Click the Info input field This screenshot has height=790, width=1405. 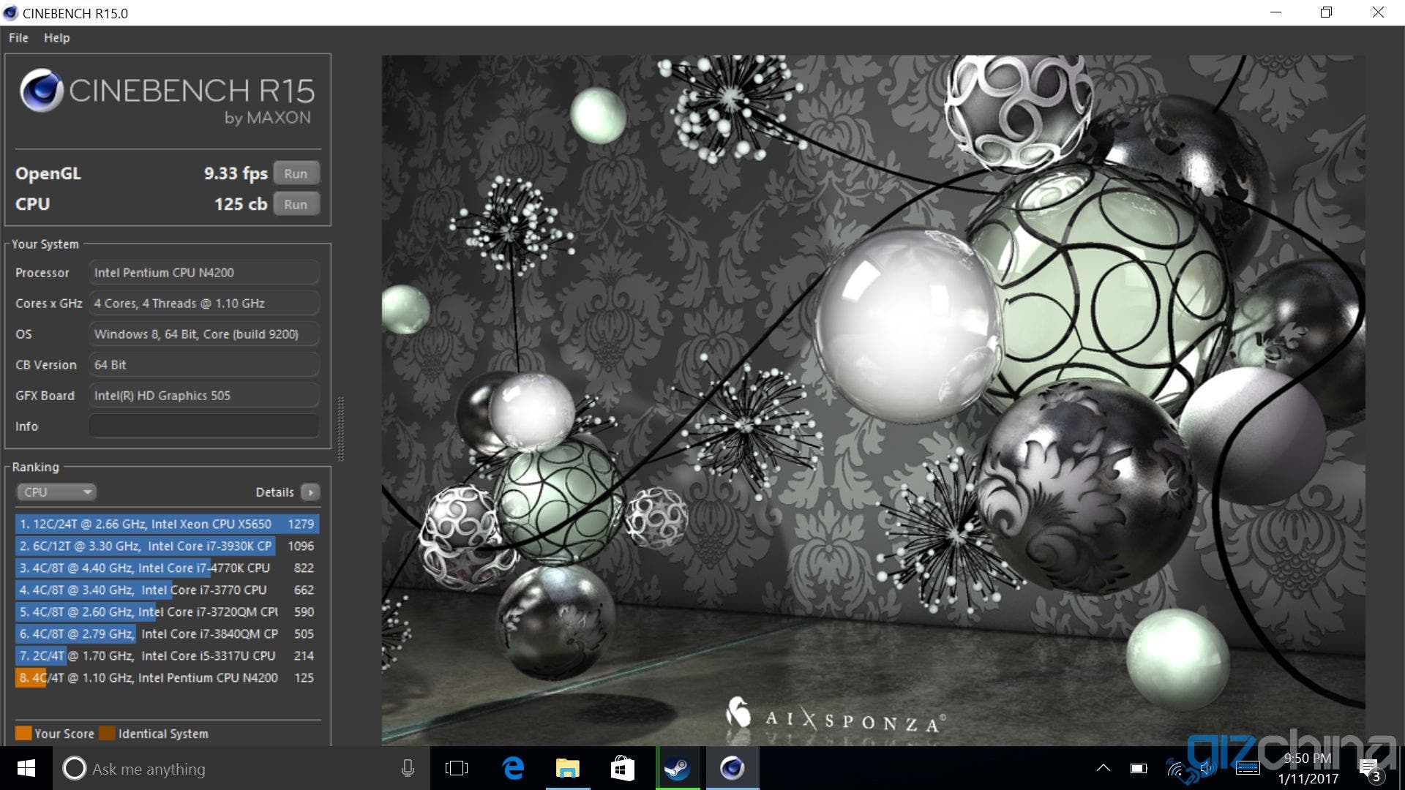203,426
